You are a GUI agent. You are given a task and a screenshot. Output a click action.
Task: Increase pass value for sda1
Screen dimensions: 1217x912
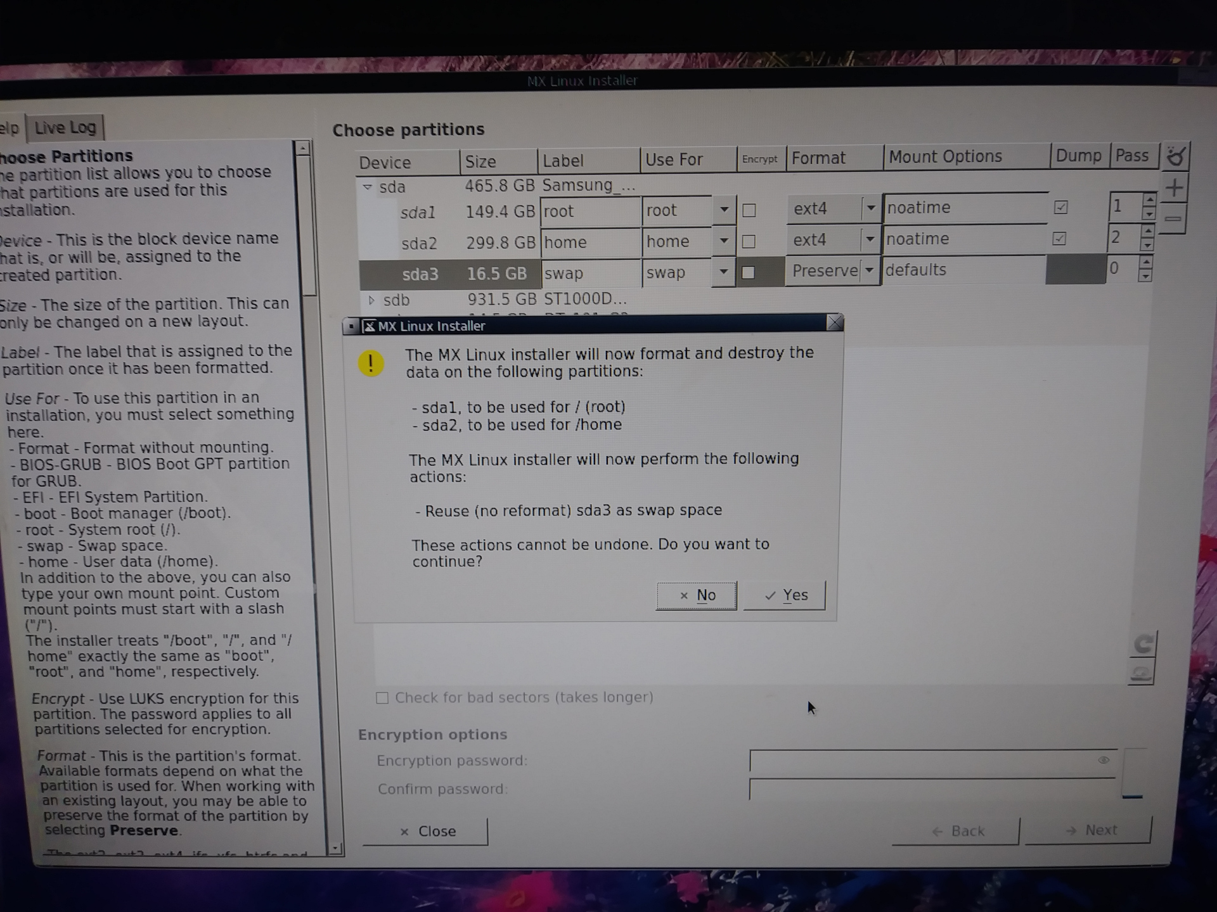(x=1149, y=199)
